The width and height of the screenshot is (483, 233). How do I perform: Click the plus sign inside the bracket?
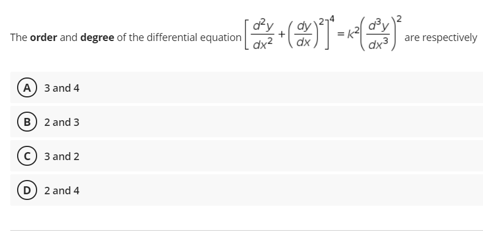[x=281, y=34]
